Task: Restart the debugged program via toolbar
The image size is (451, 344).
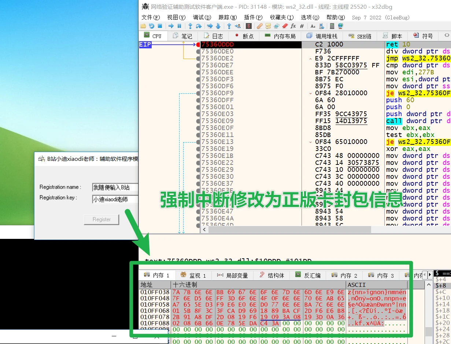Action: point(152,26)
